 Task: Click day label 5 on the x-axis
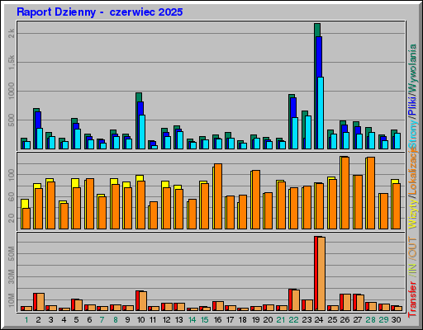click(76, 320)
